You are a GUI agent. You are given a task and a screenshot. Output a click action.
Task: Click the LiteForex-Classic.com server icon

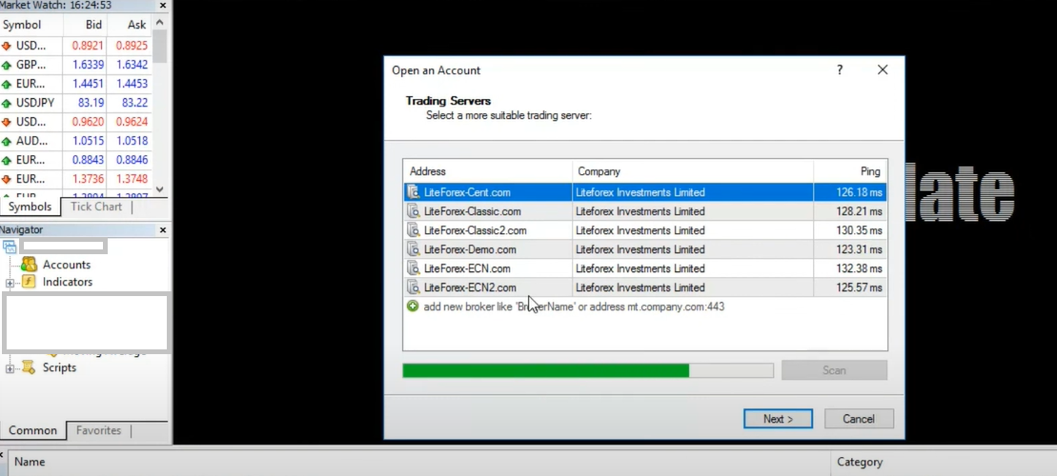(414, 211)
